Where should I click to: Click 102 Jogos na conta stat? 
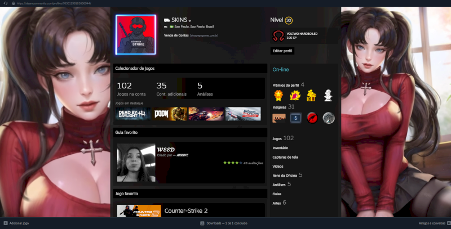(131, 89)
